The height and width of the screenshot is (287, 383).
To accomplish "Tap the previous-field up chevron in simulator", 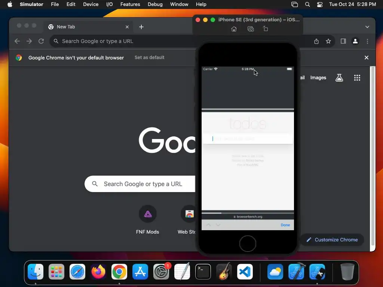I will click(x=208, y=225).
